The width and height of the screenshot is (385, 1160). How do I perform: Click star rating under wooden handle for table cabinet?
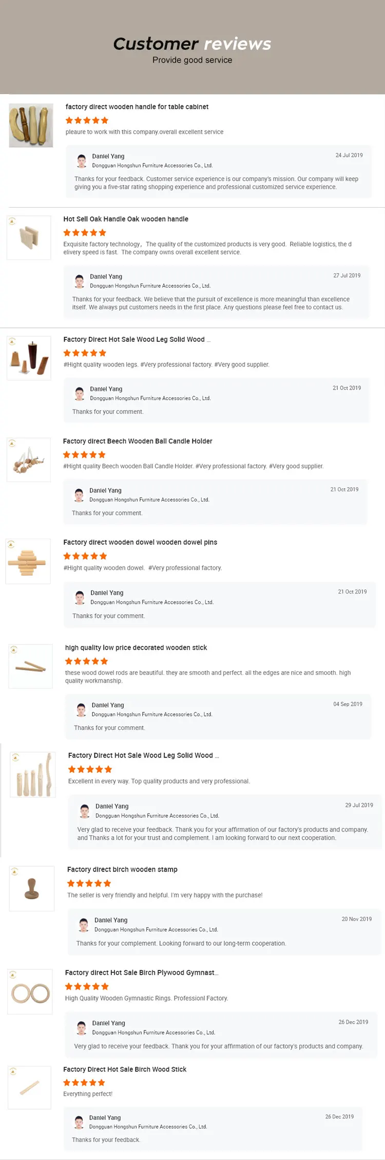[87, 120]
